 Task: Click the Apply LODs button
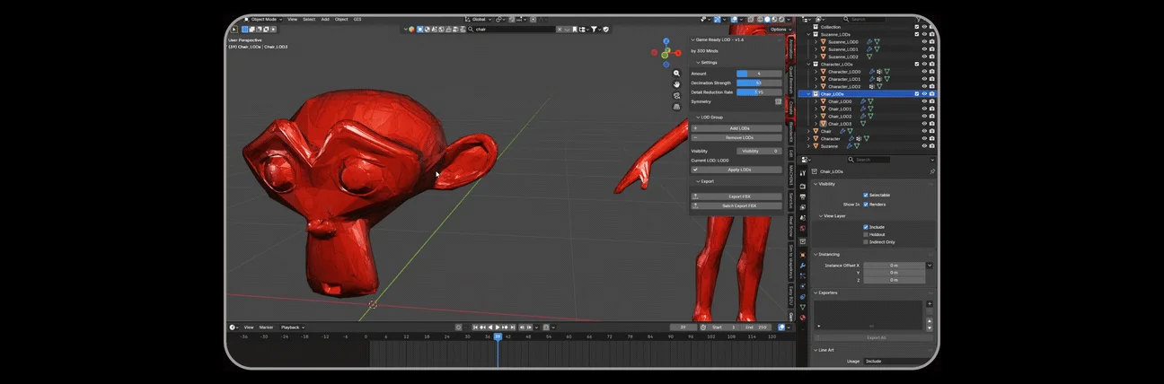(x=736, y=170)
